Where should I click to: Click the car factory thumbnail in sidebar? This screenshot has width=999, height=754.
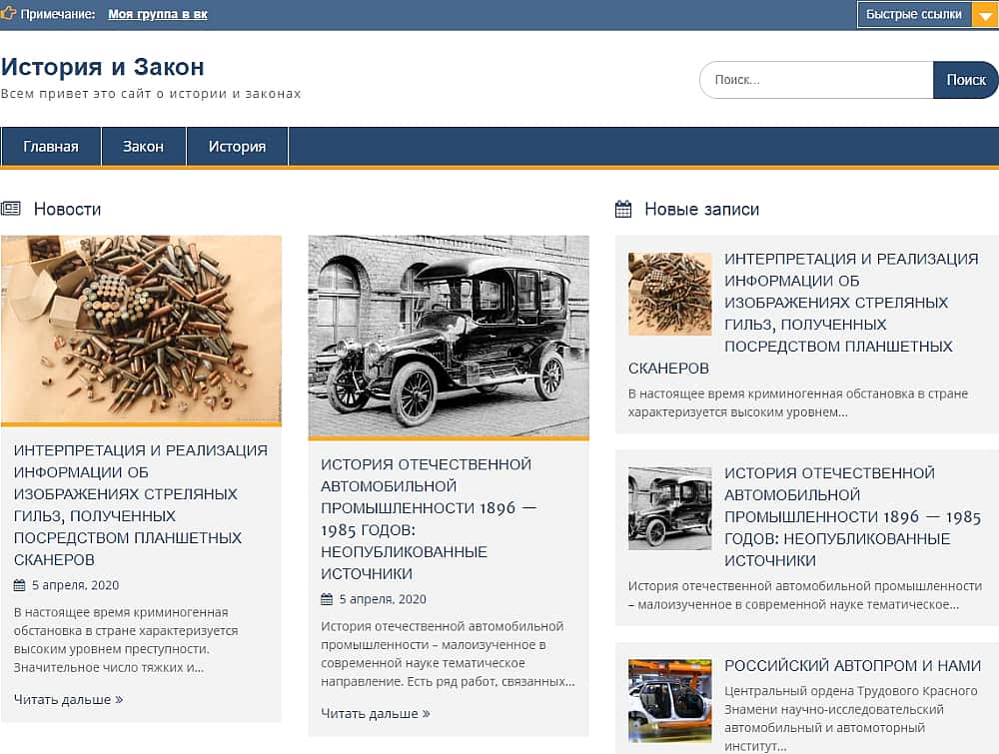click(669, 699)
